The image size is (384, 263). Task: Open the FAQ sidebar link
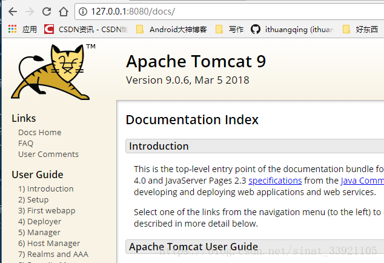pos(25,143)
